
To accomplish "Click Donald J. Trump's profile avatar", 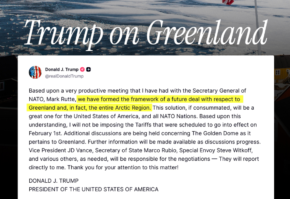I will [x=35, y=72].
